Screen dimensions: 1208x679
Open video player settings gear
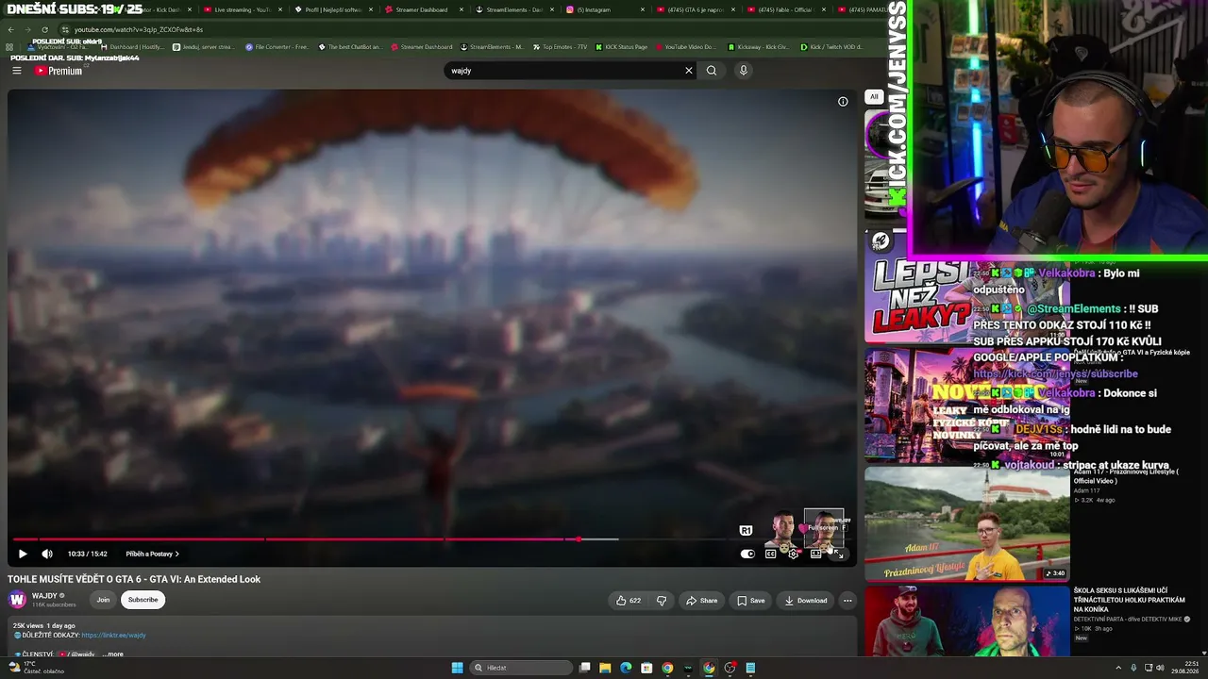pos(793,554)
